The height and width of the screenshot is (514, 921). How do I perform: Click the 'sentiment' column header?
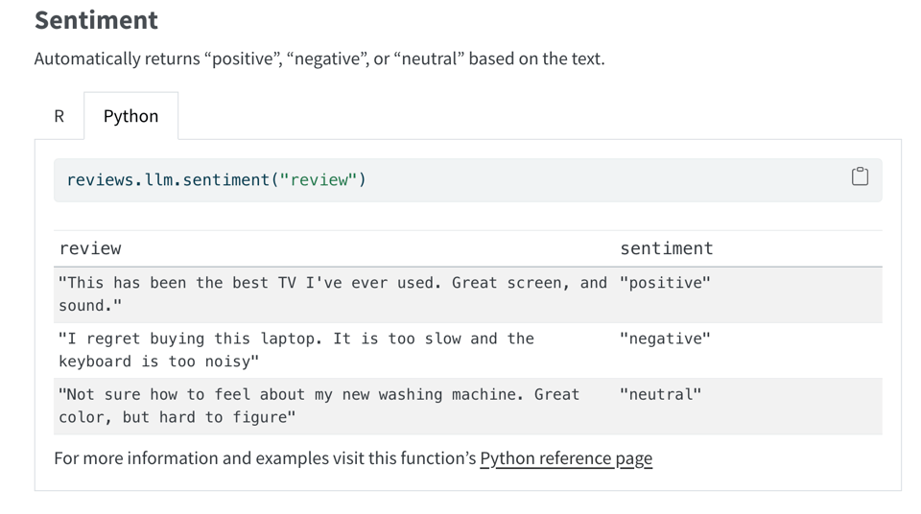coord(666,248)
